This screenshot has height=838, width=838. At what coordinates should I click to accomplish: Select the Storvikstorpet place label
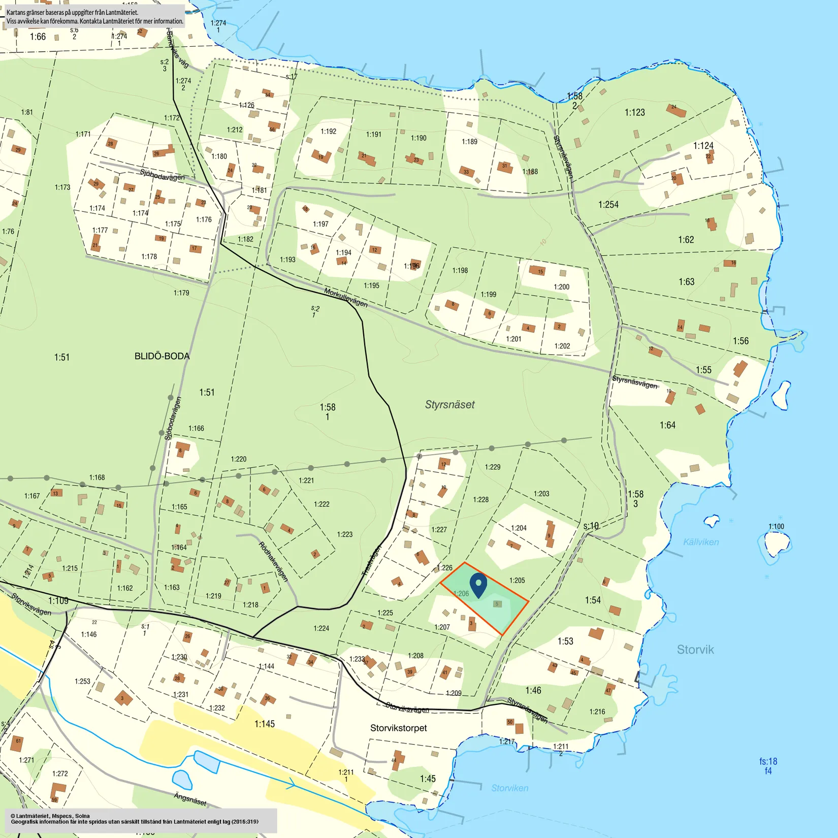[398, 728]
